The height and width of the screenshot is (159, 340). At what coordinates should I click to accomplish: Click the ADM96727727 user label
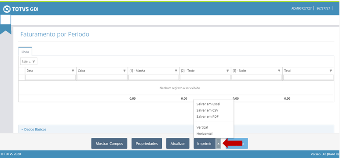coord(301,8)
